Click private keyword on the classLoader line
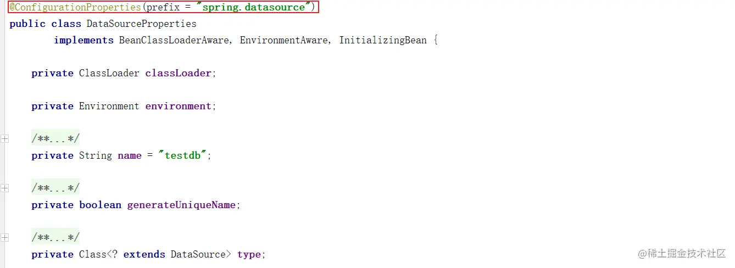735x268 pixels. (x=52, y=73)
